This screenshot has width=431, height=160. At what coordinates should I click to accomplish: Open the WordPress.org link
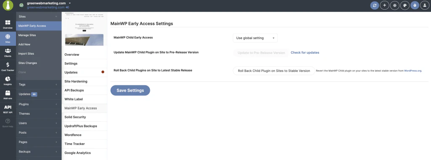[x=412, y=71]
